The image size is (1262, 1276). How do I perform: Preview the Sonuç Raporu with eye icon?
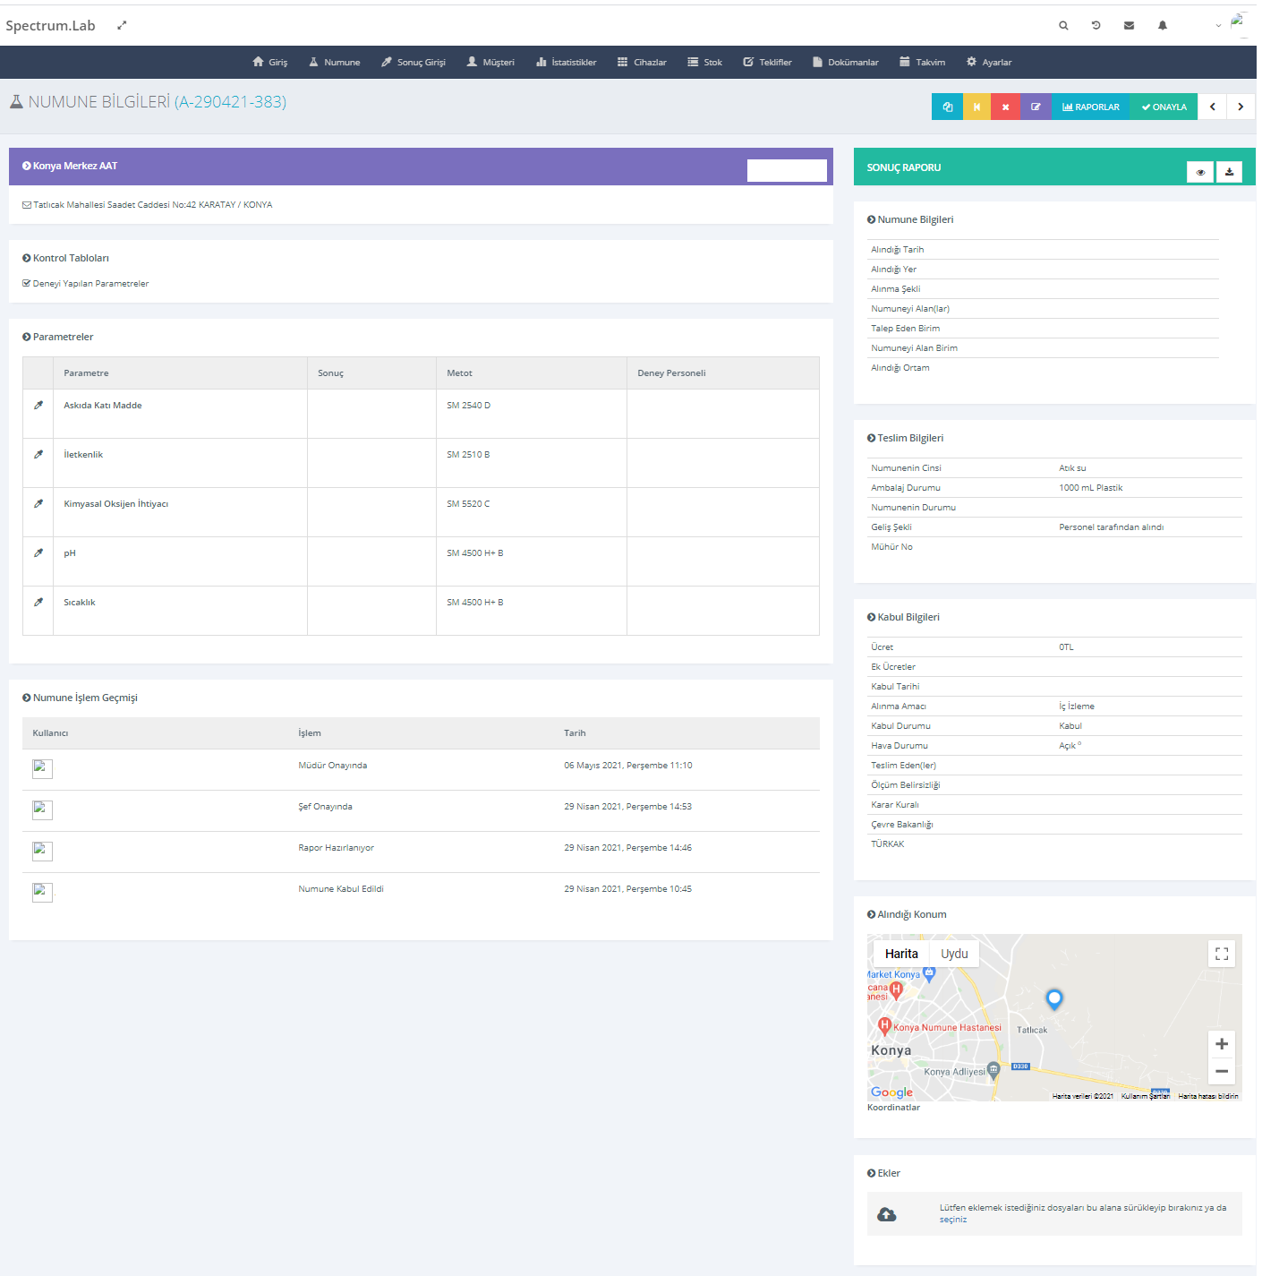[x=1200, y=172]
